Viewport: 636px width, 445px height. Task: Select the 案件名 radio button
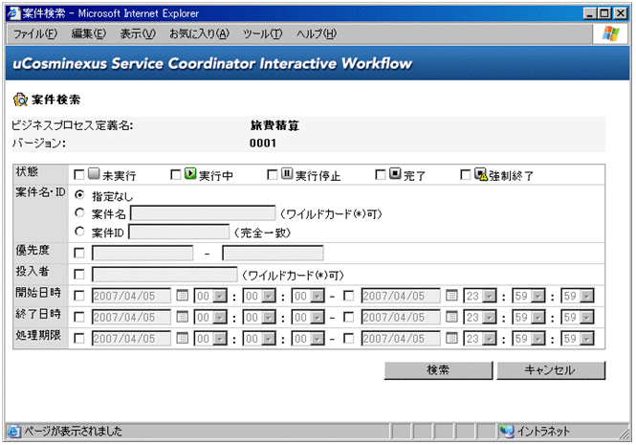coord(79,212)
